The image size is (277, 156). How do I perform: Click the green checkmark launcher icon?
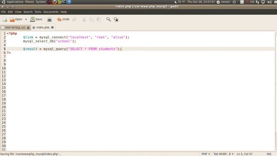point(60,2)
